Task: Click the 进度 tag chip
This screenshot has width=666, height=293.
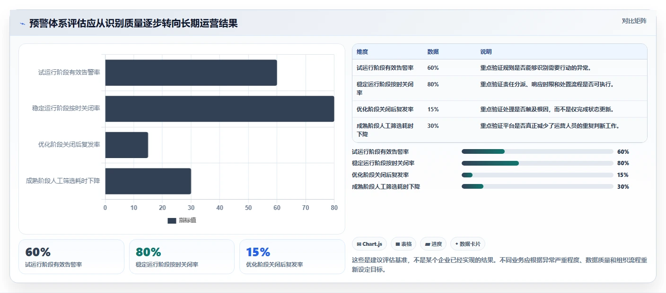Action: click(433, 244)
